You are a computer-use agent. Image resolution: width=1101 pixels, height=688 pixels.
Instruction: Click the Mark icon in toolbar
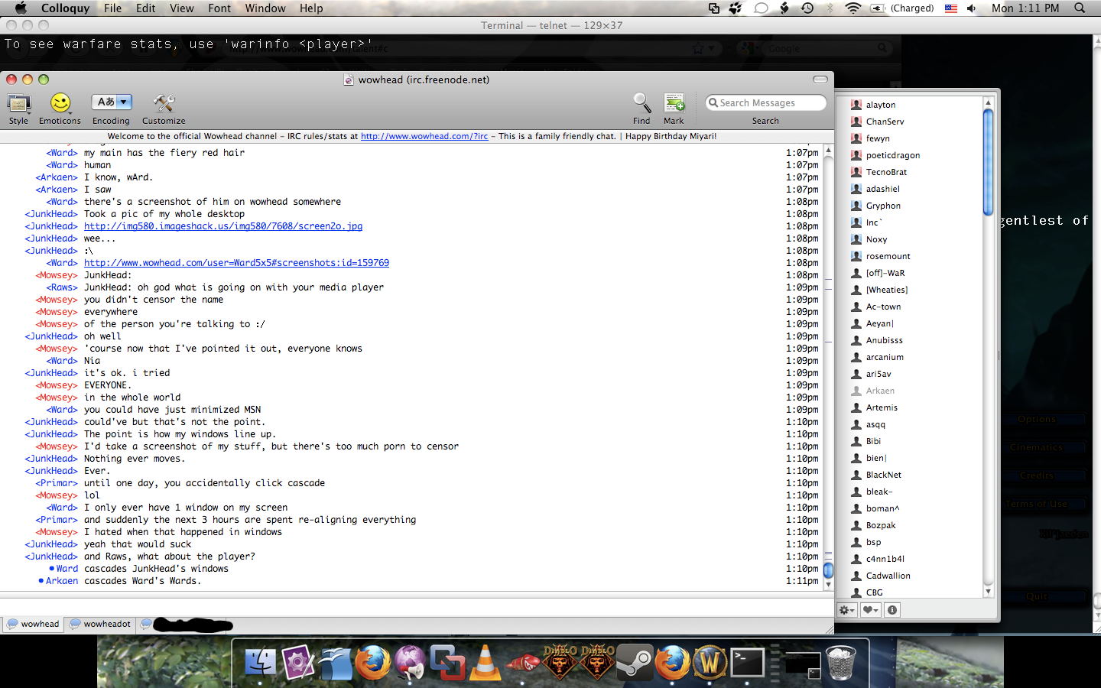coord(674,104)
